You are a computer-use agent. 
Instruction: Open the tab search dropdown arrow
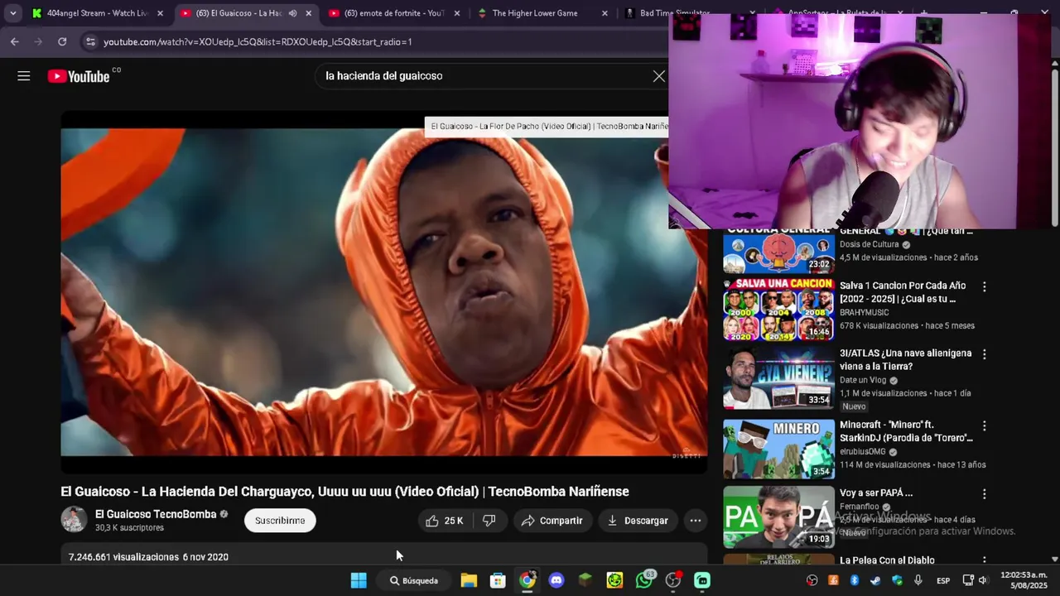point(12,13)
